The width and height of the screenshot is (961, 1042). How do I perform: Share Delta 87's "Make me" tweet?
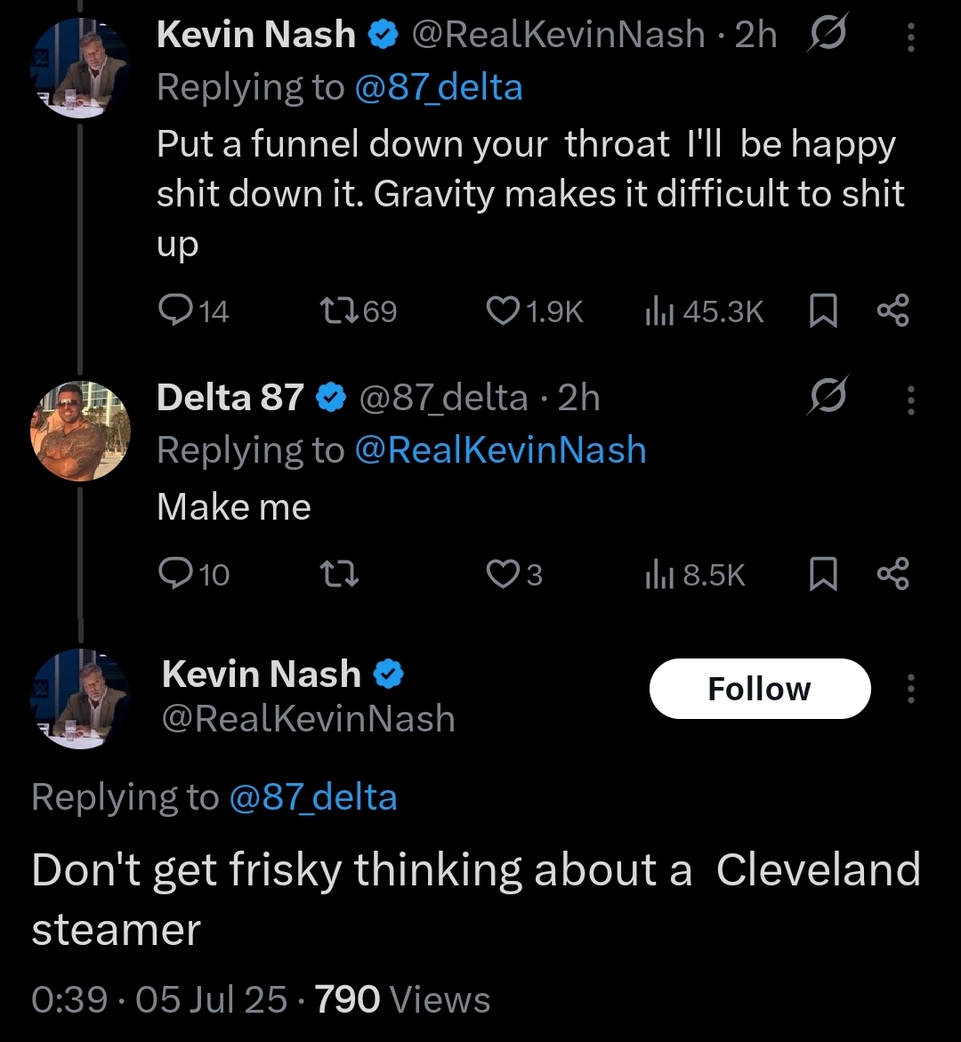[x=892, y=575]
